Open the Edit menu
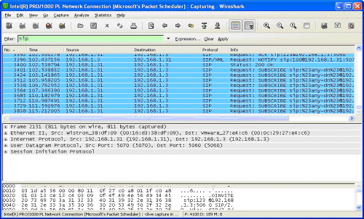Screen dimensions: 364x219 pos(20,16)
